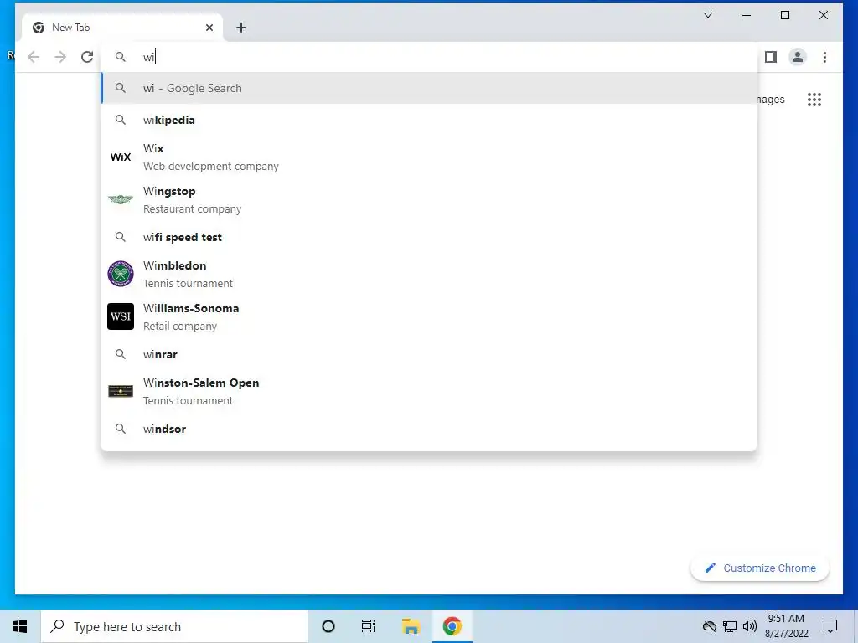Click the Wimbledon logo thumbnail
The image size is (858, 643).
coord(121,274)
